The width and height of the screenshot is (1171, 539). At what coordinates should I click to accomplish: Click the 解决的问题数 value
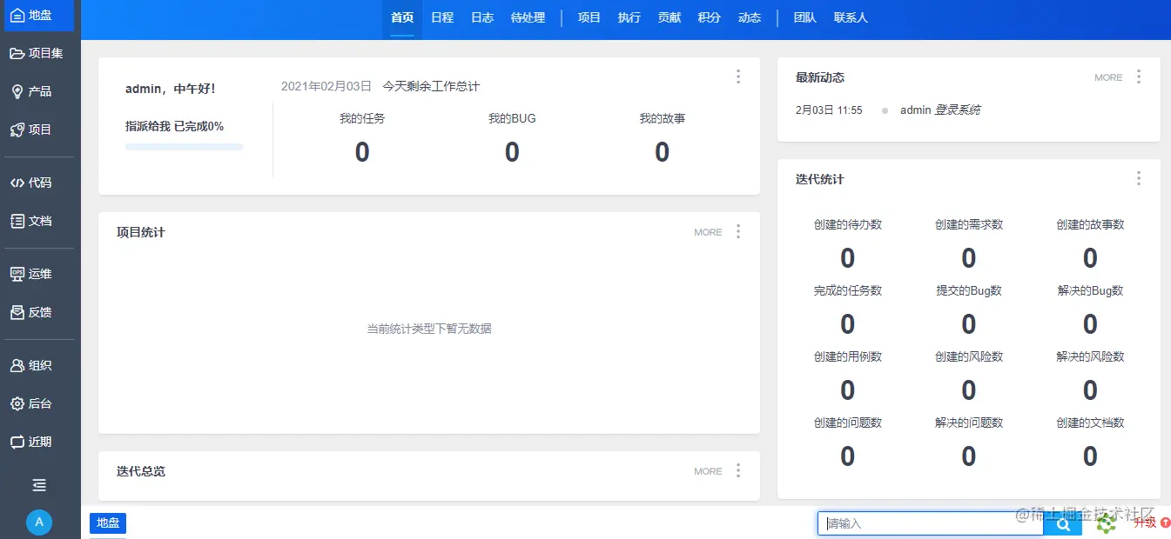[x=969, y=456]
